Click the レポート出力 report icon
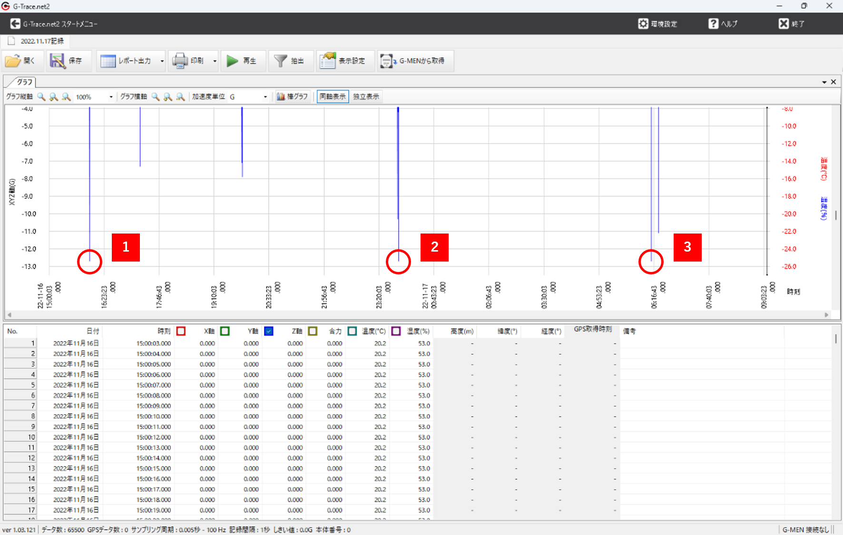This screenshot has height=535, width=843. [x=108, y=61]
